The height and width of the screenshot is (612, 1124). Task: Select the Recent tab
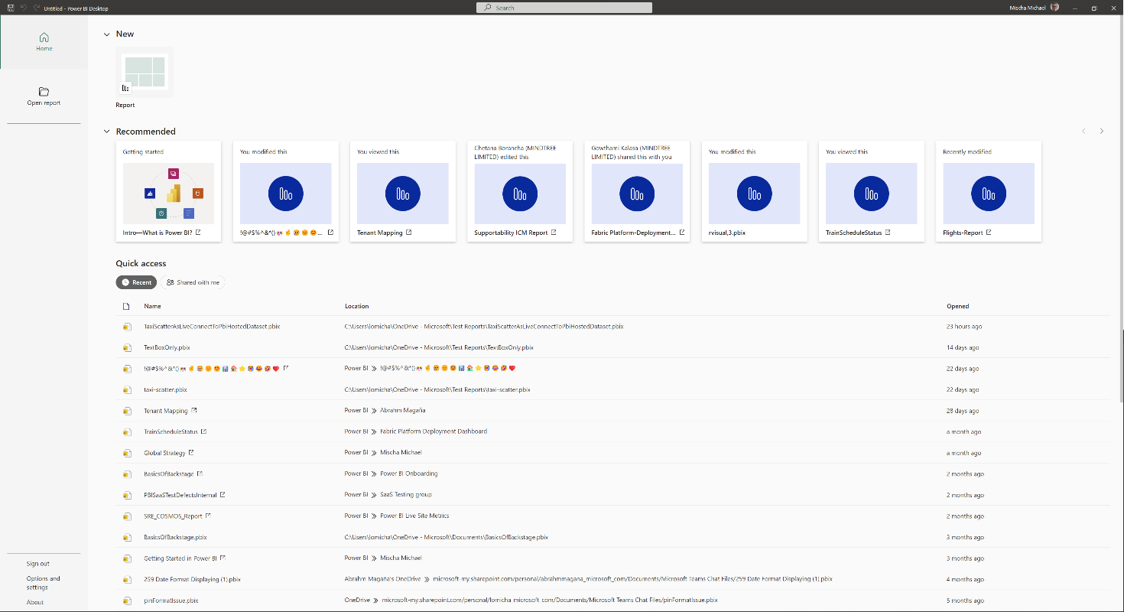tap(136, 282)
